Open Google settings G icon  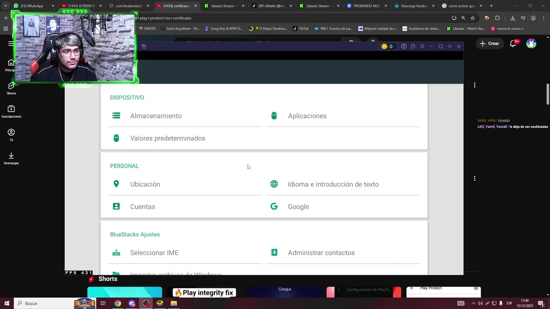point(274,206)
